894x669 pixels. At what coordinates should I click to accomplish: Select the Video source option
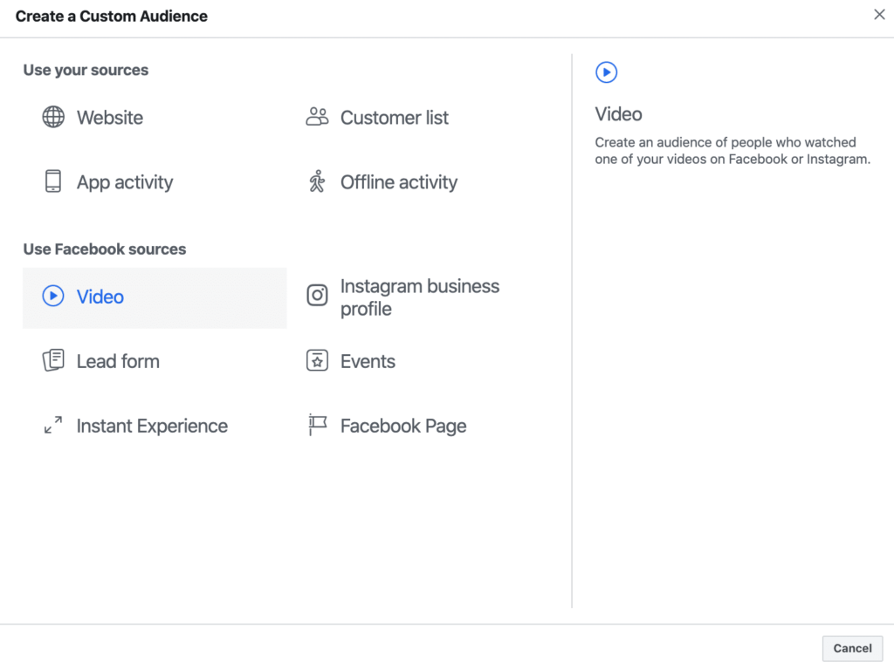click(x=100, y=297)
